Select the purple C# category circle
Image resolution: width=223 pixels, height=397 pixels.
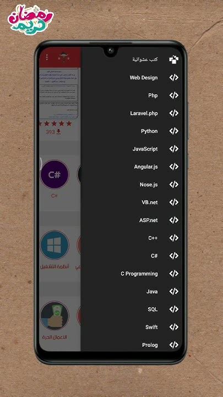[55, 174]
